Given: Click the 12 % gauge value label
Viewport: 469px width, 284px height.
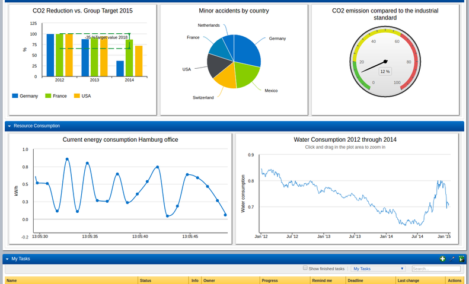Looking at the screenshot, I should (385, 71).
